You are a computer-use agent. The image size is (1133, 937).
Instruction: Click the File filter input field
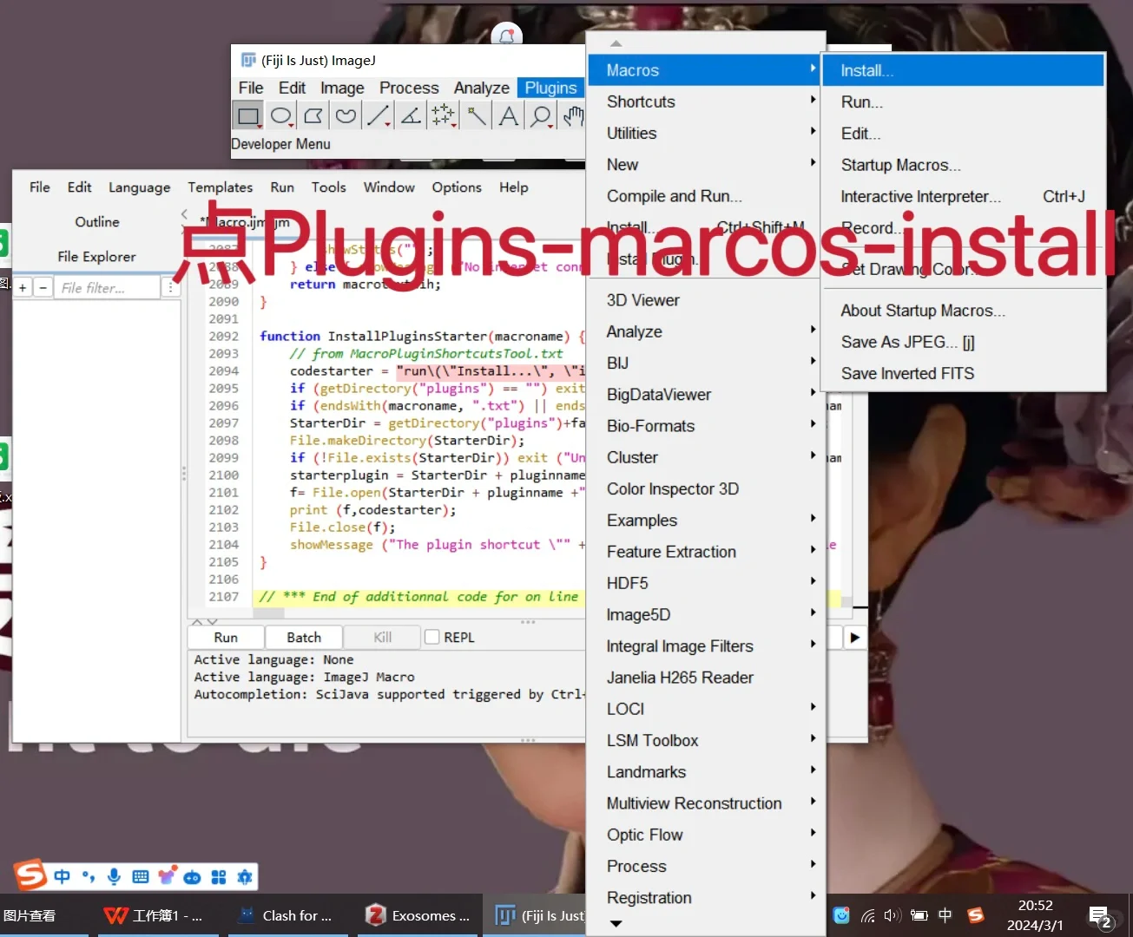[108, 287]
